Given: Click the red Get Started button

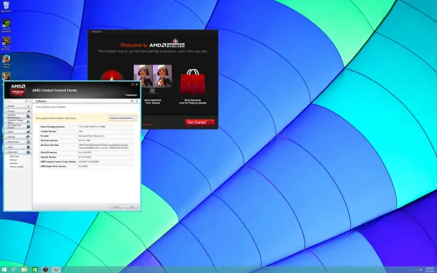Looking at the screenshot, I should [x=200, y=122].
